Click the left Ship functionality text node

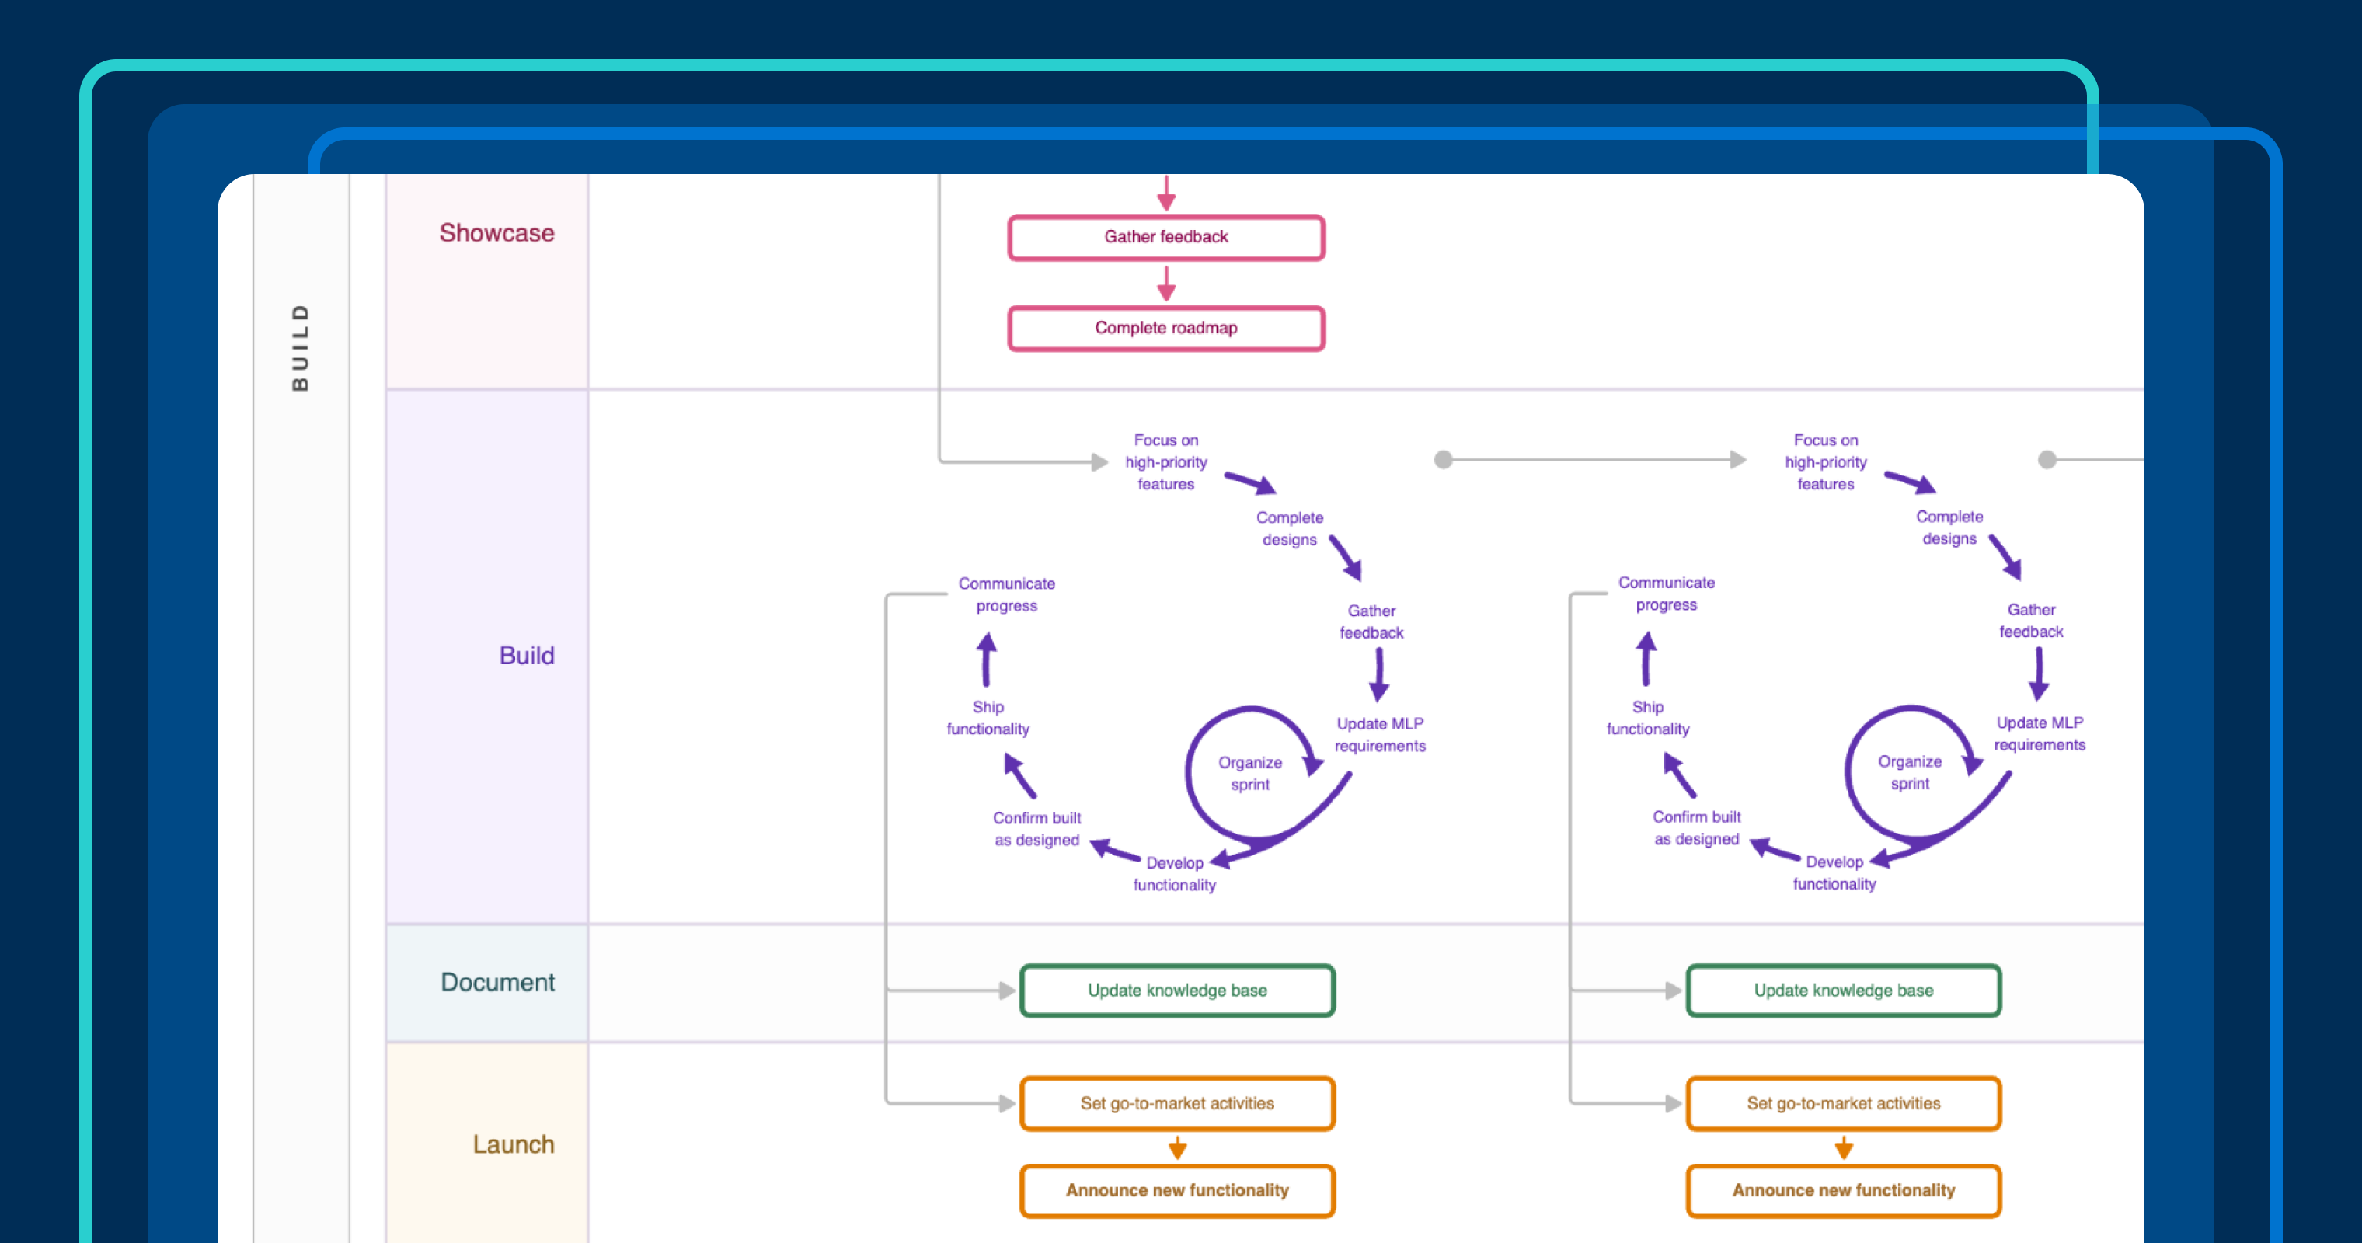[987, 718]
